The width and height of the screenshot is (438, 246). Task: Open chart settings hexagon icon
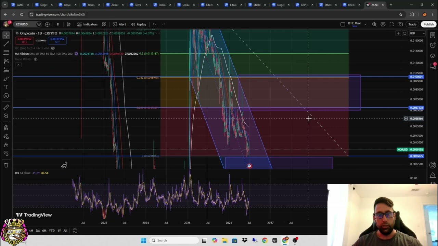pos(383,24)
